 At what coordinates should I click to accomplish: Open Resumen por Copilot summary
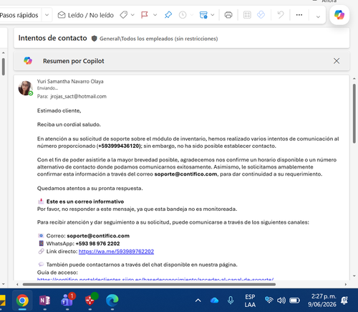[x=74, y=61]
